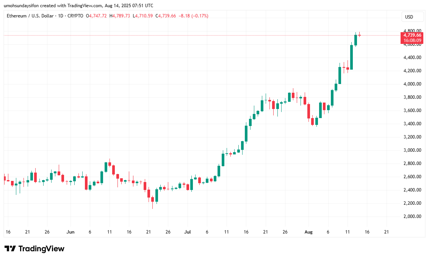Click the 16:08:09 candle countdown timer
The image size is (429, 260).
412,40
